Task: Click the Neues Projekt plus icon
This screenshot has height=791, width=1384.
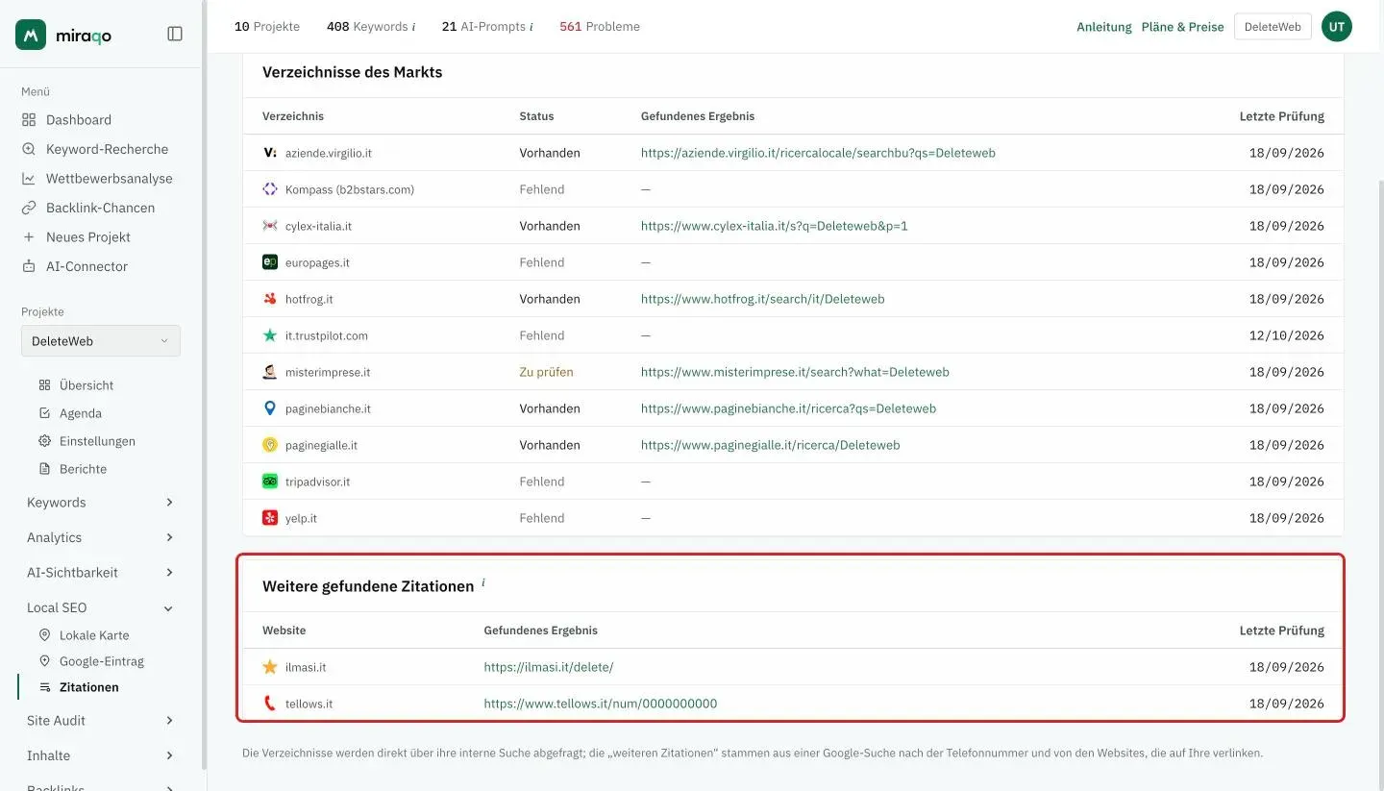Action: click(x=29, y=237)
